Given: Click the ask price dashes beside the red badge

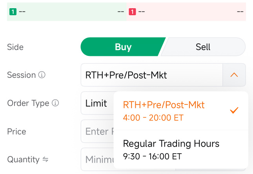Looking at the screenshot, I should click(142, 12).
